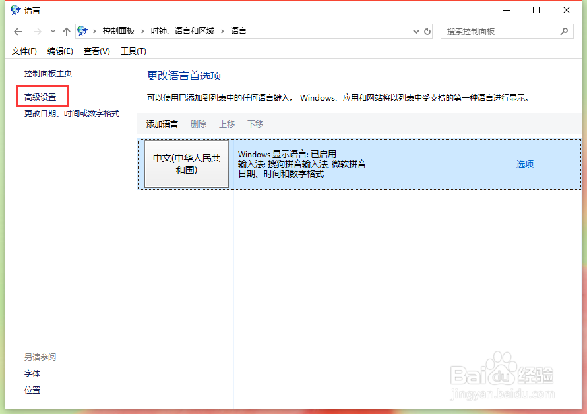Viewport: 587px width, 414px height.
Task: Click 添加语言 to add a language
Action: point(162,124)
